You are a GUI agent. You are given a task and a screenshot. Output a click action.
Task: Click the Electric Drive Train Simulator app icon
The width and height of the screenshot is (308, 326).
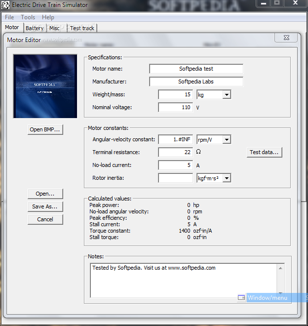click(x=5, y=5)
